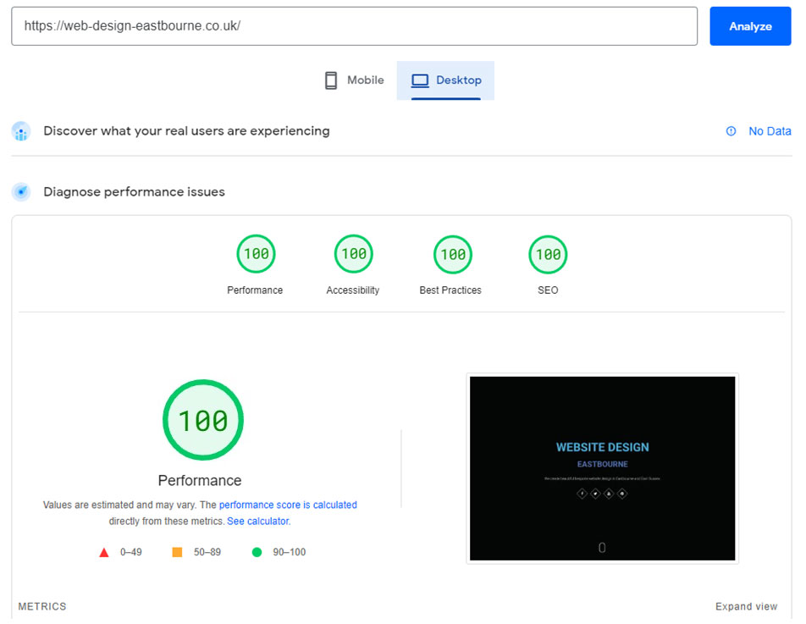Open 'performance score is calculated' link
Image resolution: width=806 pixels, height=624 pixels.
(288, 505)
